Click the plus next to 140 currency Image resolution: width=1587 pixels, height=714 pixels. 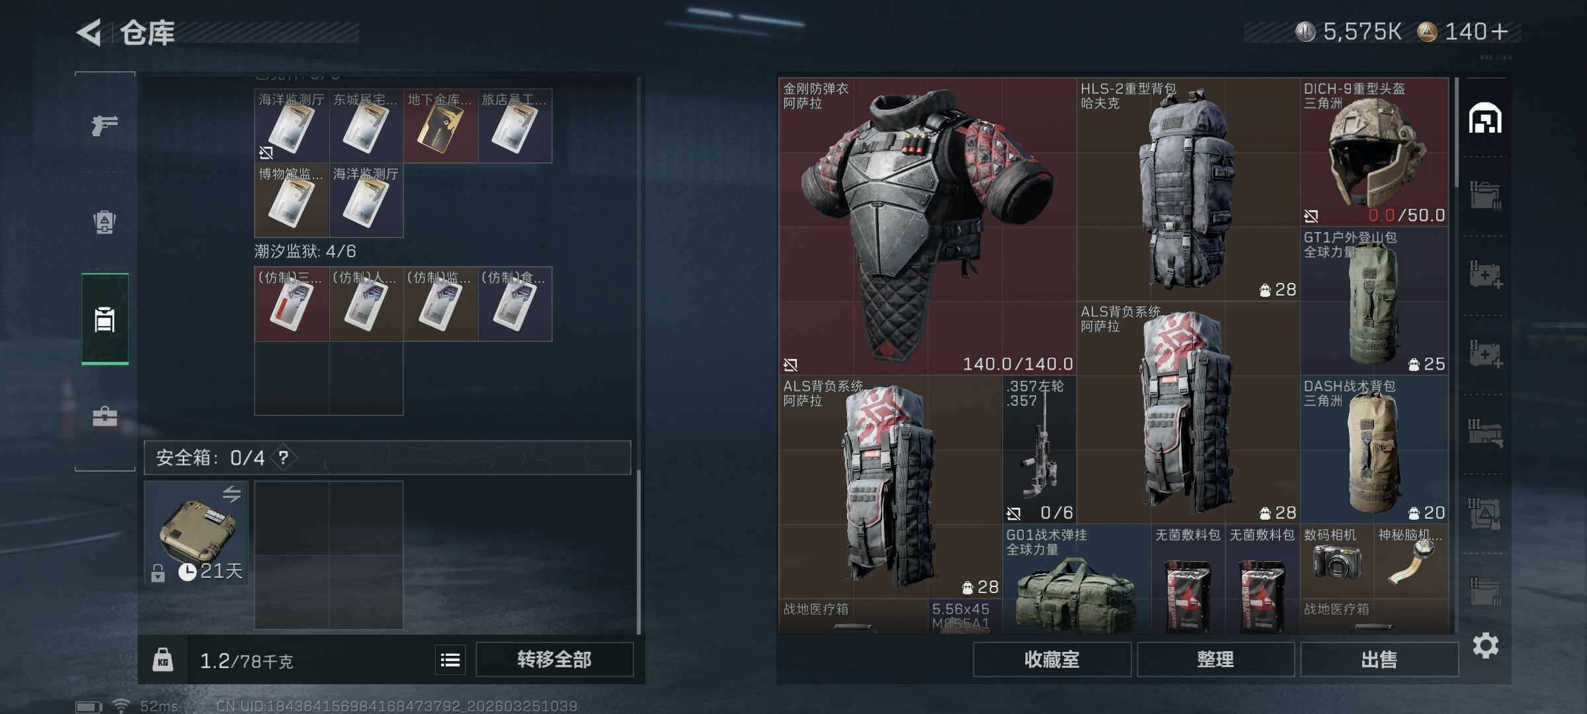pyautogui.click(x=1499, y=32)
